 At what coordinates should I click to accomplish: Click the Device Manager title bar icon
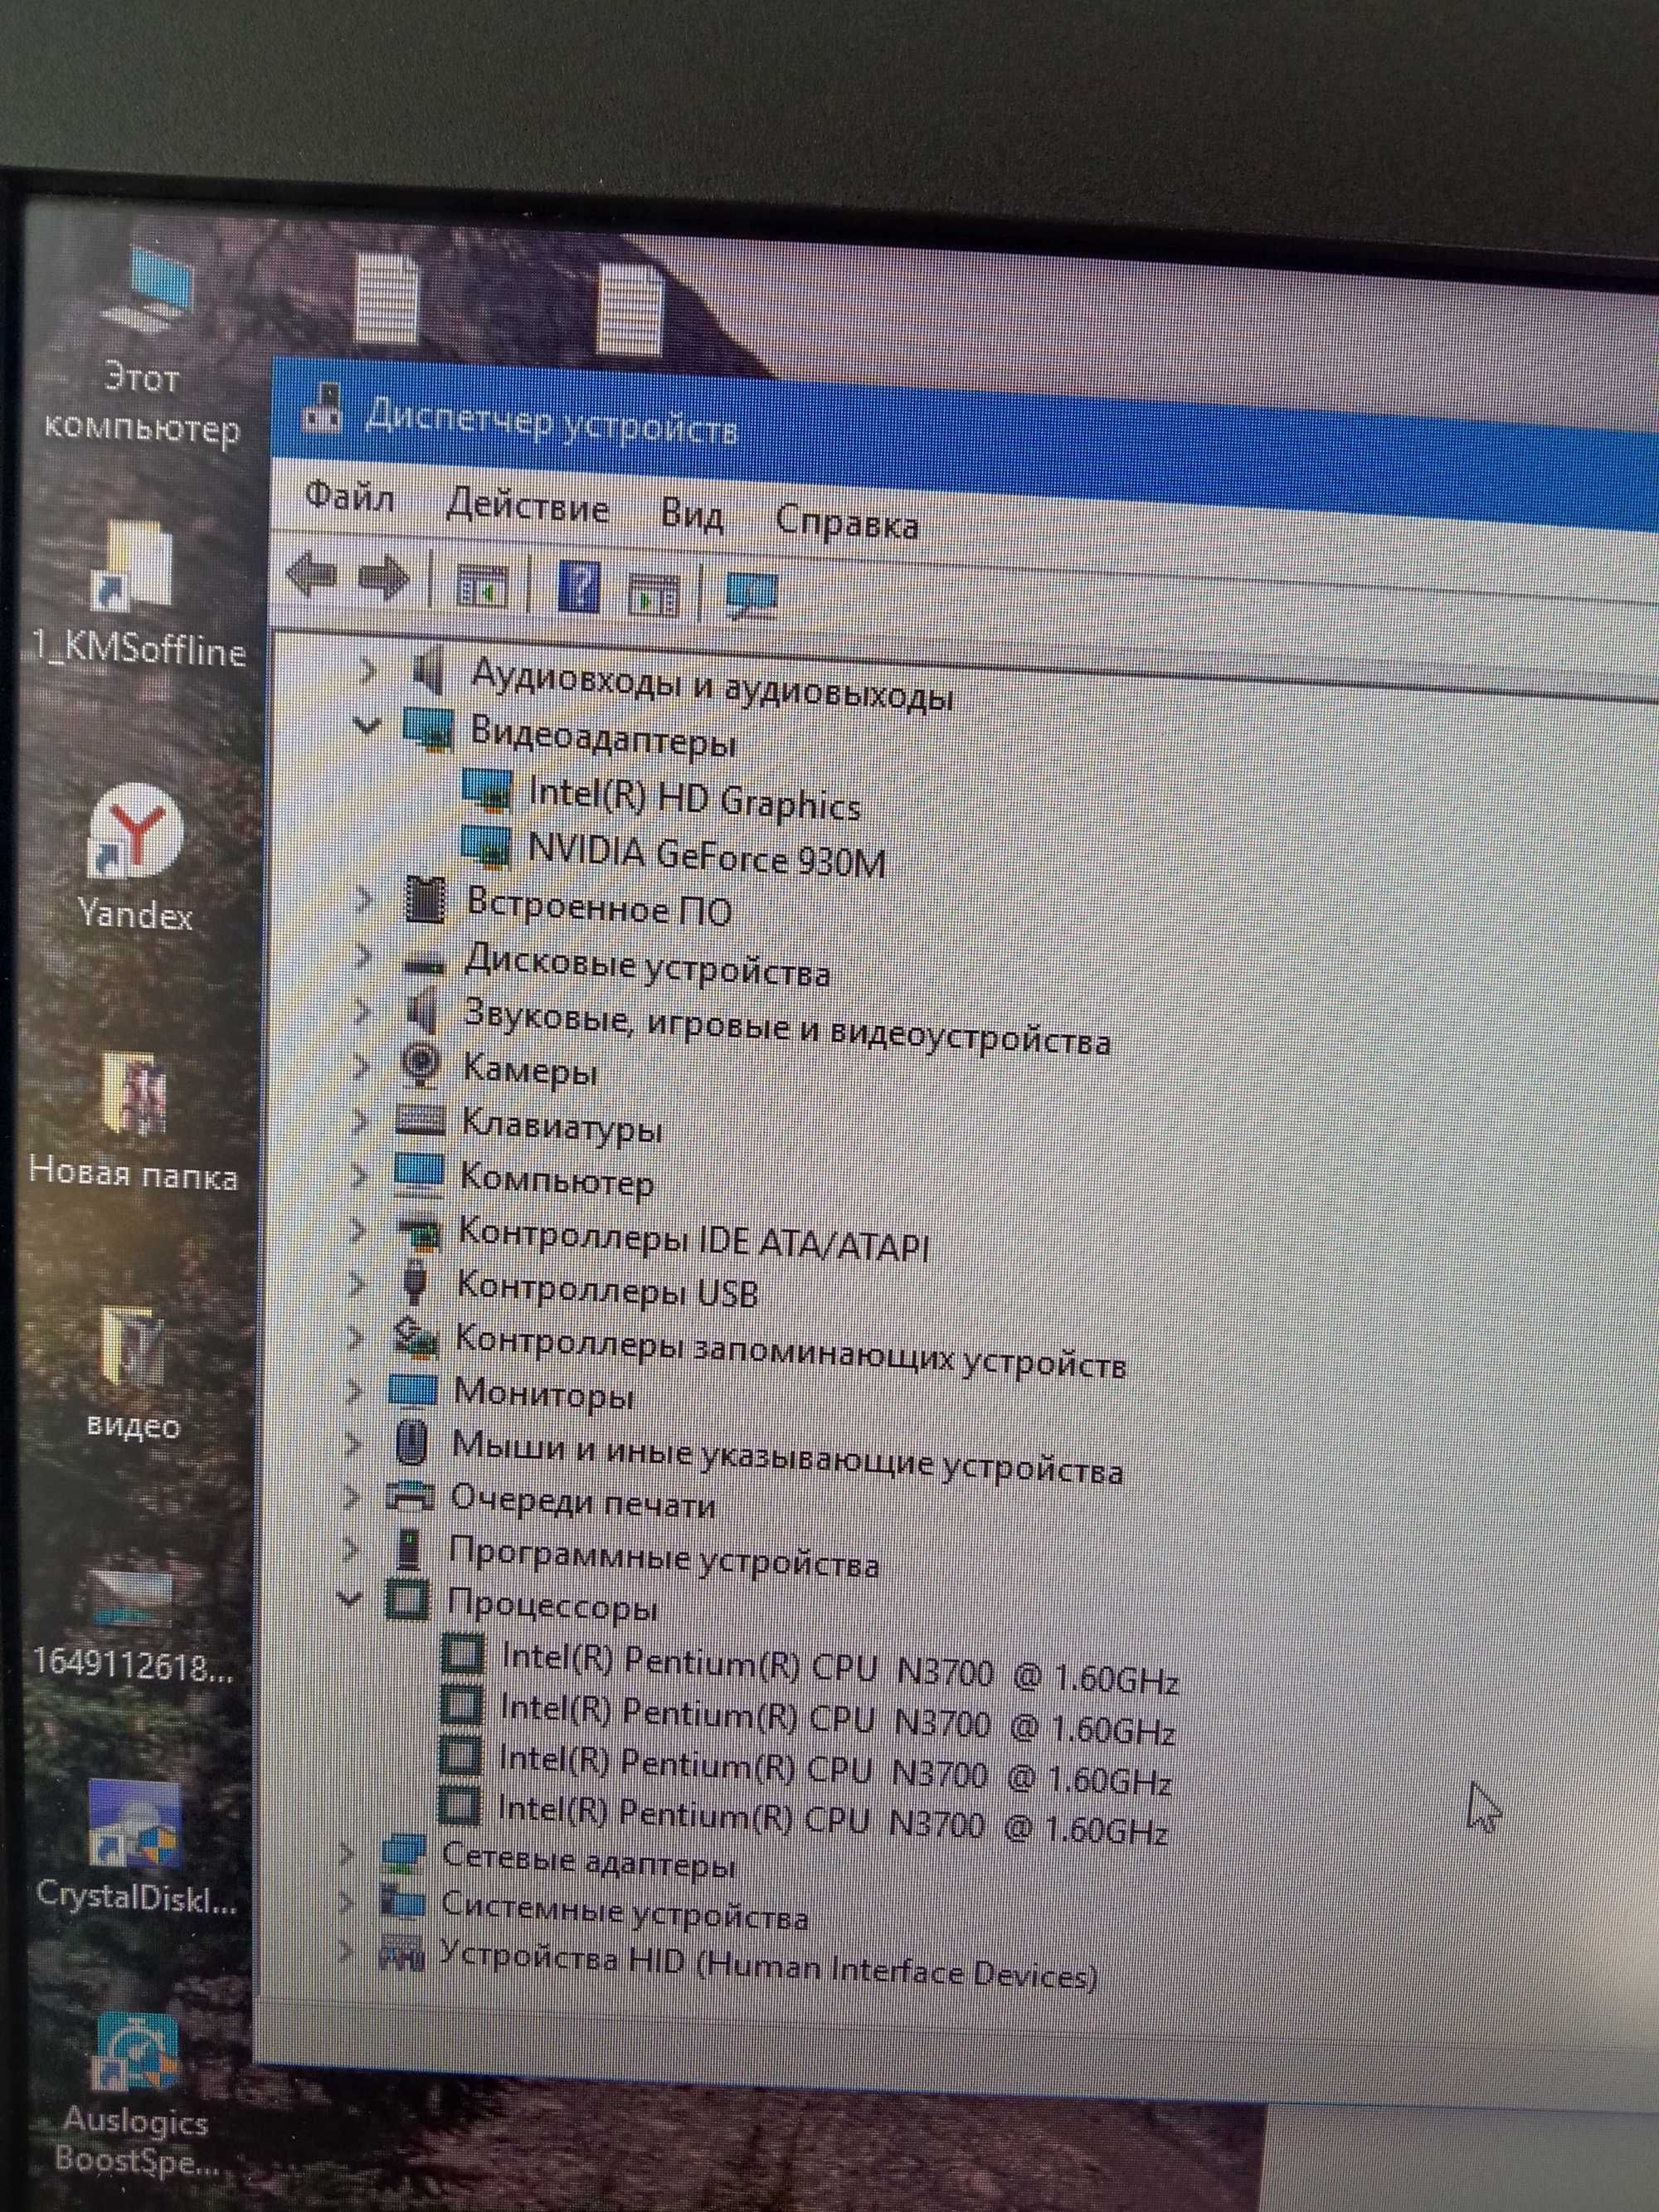click(x=323, y=408)
